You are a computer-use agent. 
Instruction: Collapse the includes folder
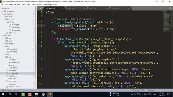click(4, 19)
